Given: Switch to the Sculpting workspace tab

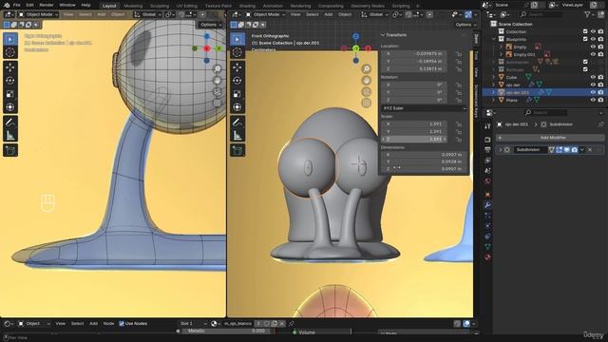Looking at the screenshot, I should [160, 6].
